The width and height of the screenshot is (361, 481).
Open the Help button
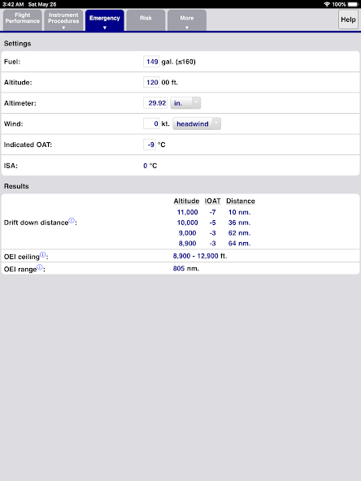pos(348,19)
